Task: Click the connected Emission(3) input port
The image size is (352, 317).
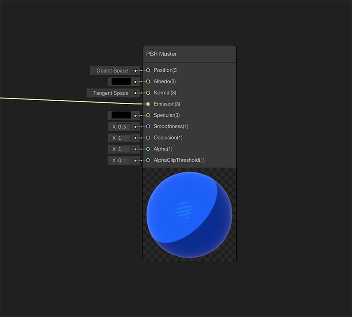Action: pyautogui.click(x=148, y=104)
